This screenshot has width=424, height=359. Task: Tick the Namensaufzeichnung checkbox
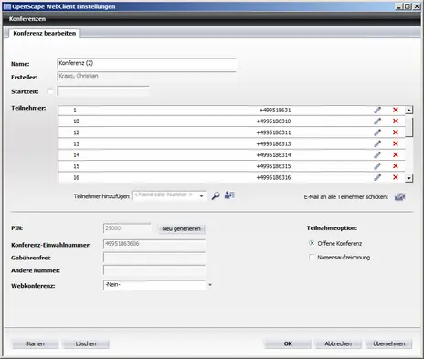(312, 257)
